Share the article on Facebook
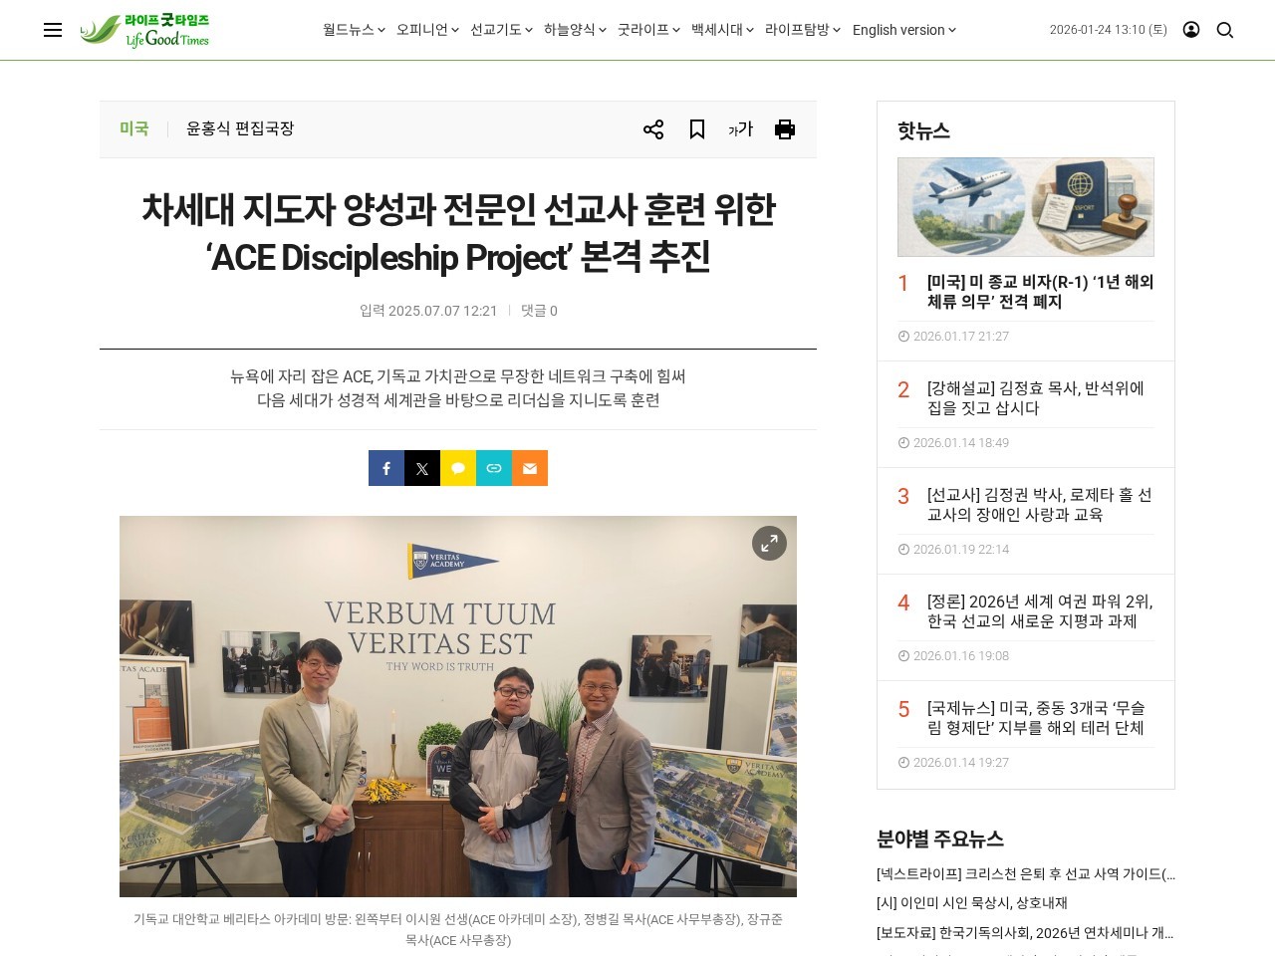The height and width of the screenshot is (956, 1275). tap(386, 468)
